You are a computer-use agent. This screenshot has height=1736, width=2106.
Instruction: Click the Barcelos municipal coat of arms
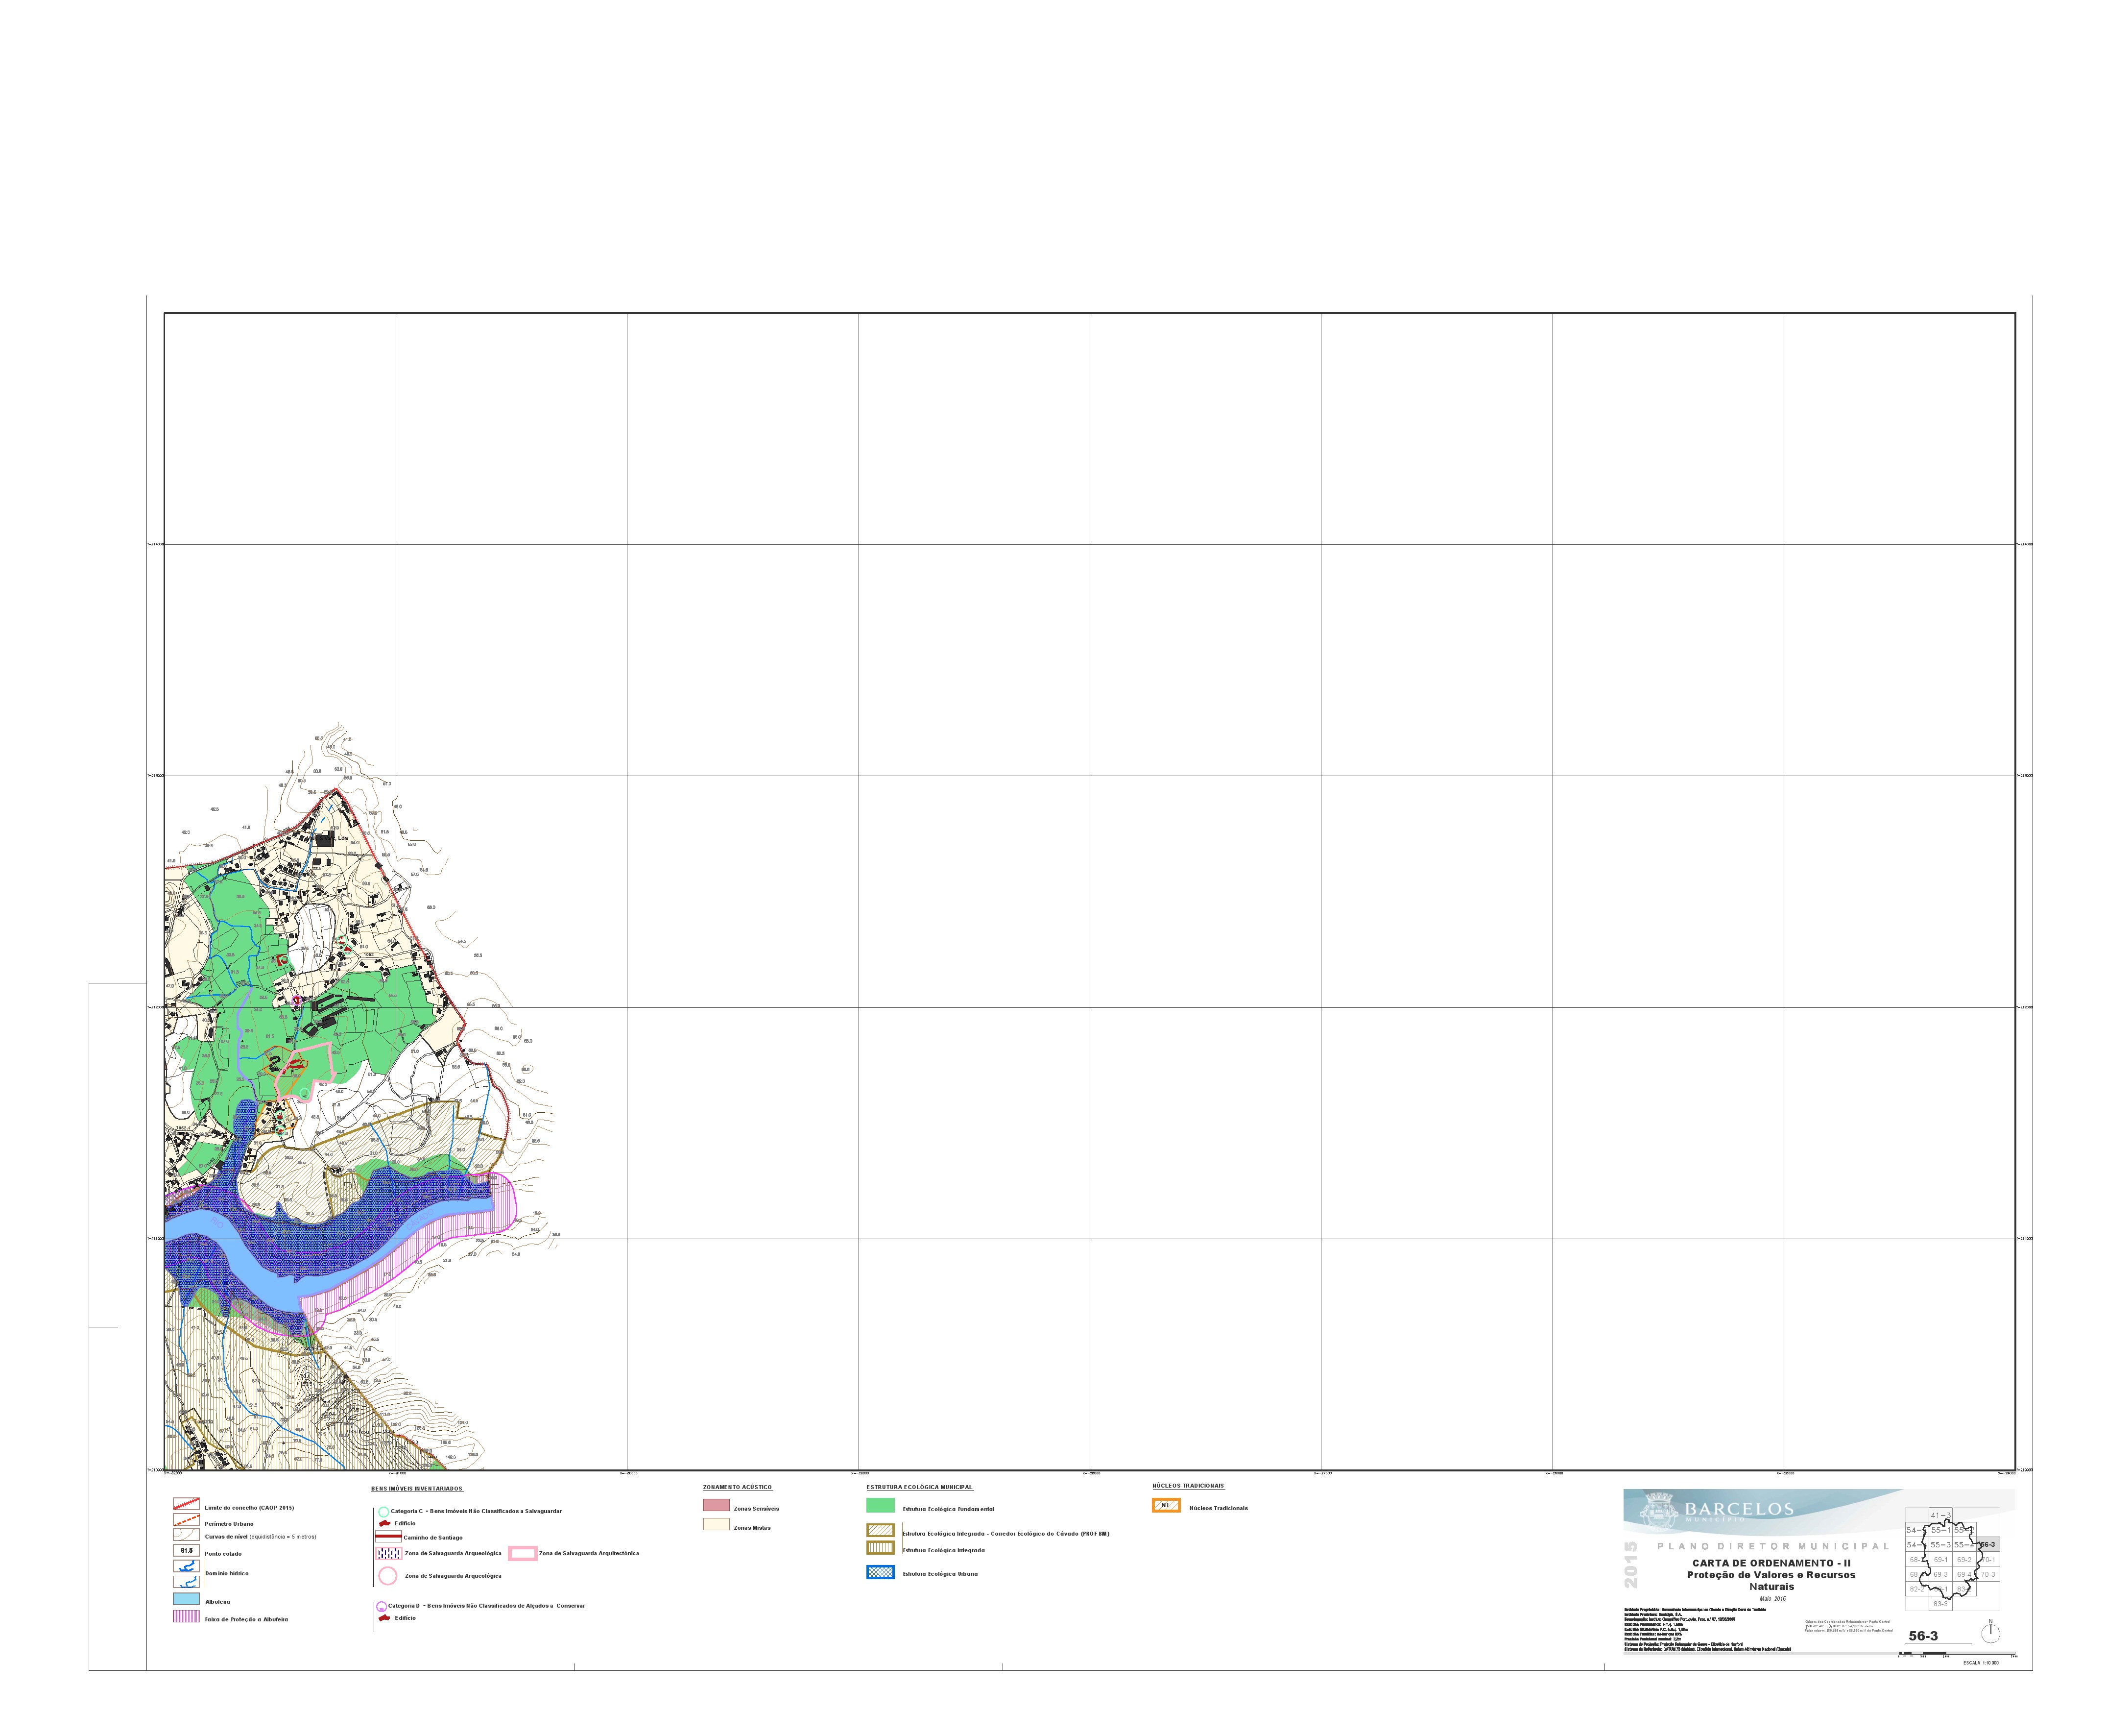(x=1659, y=1512)
